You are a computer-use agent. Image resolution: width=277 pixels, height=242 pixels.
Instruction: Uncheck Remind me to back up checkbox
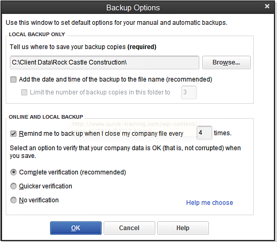(13, 134)
